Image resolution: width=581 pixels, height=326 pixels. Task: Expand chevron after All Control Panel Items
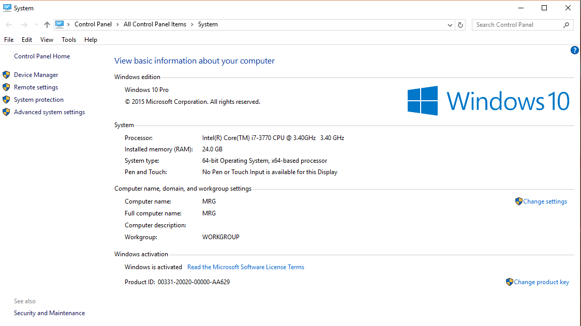pos(192,24)
